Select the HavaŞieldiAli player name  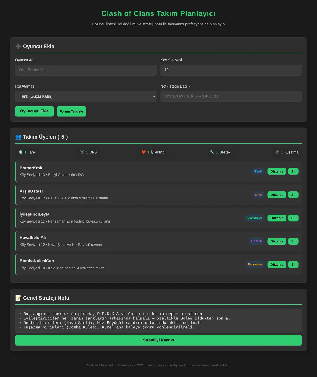click(33, 237)
